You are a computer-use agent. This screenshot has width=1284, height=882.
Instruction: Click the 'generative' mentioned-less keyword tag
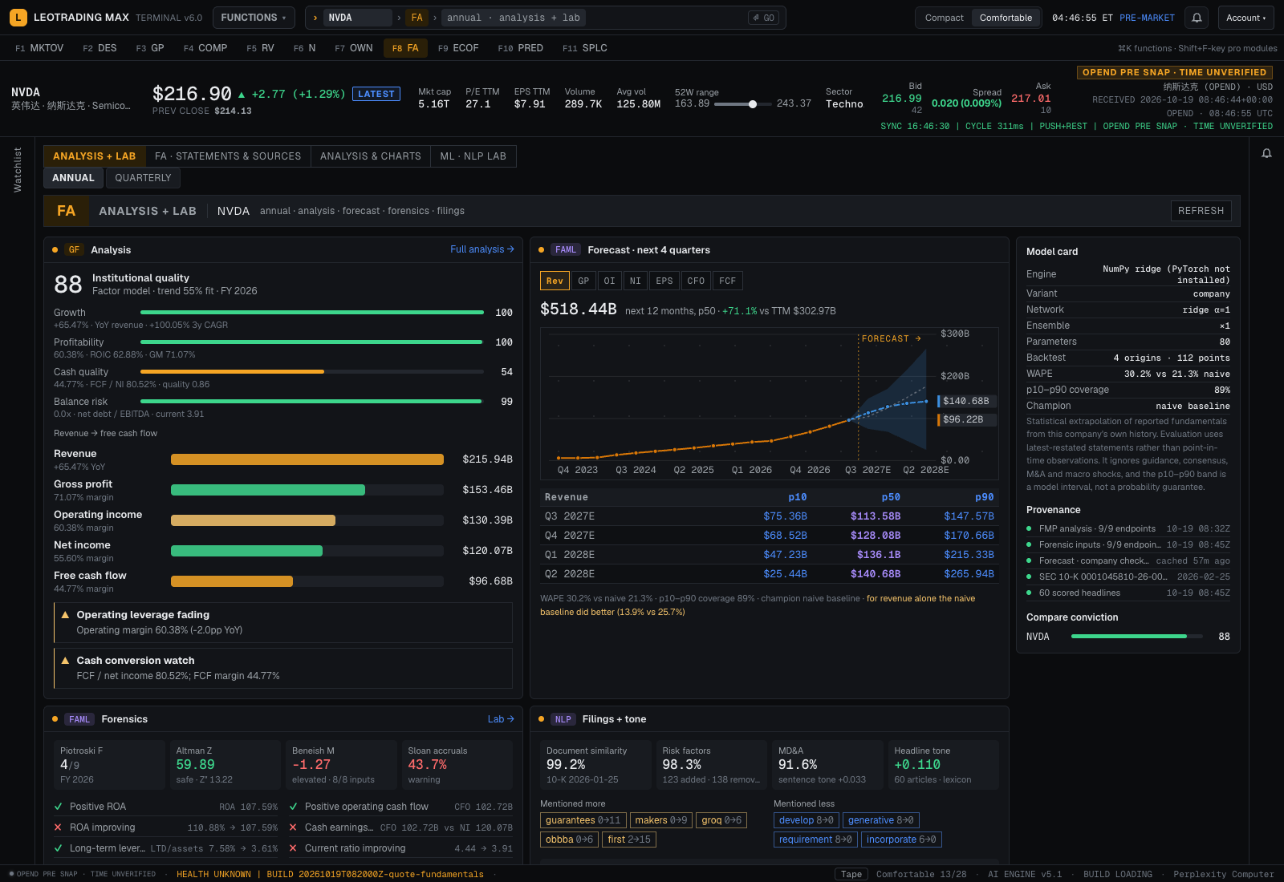click(880, 820)
